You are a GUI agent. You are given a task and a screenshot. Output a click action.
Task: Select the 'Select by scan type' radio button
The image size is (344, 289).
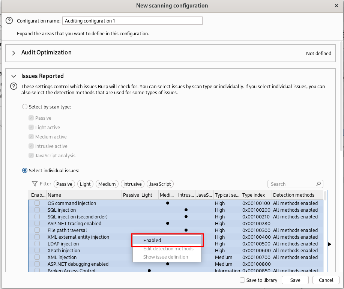coord(25,107)
